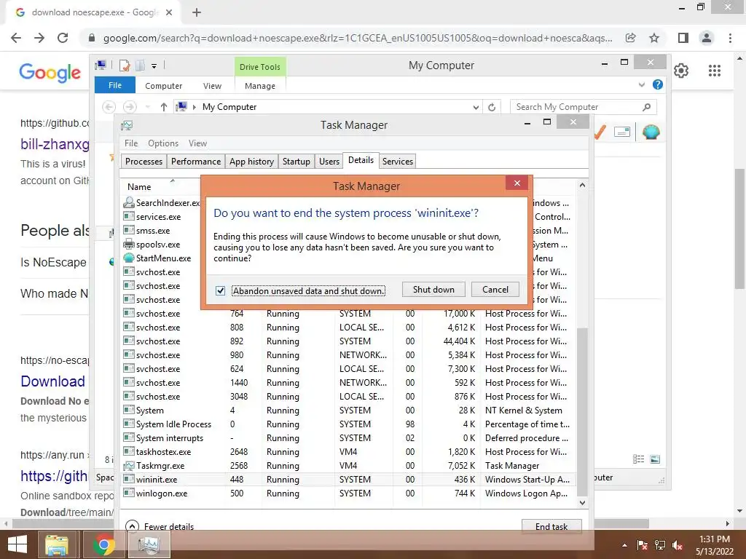Open File Explorer from the taskbar
The image size is (746, 559).
coord(57,544)
